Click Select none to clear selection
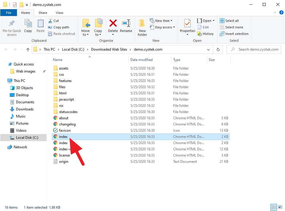Screen dimensions: 285x211 [231, 27]
